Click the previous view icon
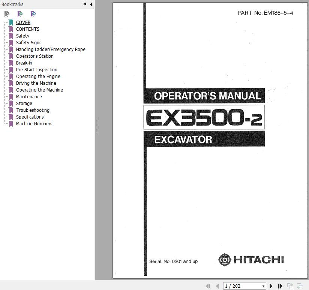 point(290,286)
